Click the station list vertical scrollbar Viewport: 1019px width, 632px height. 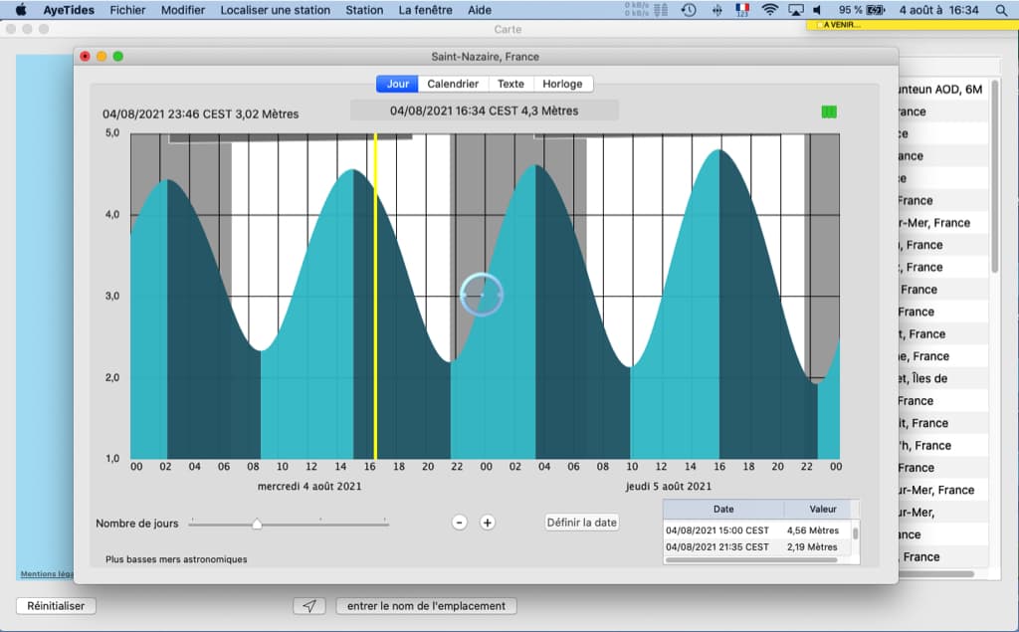[x=994, y=175]
